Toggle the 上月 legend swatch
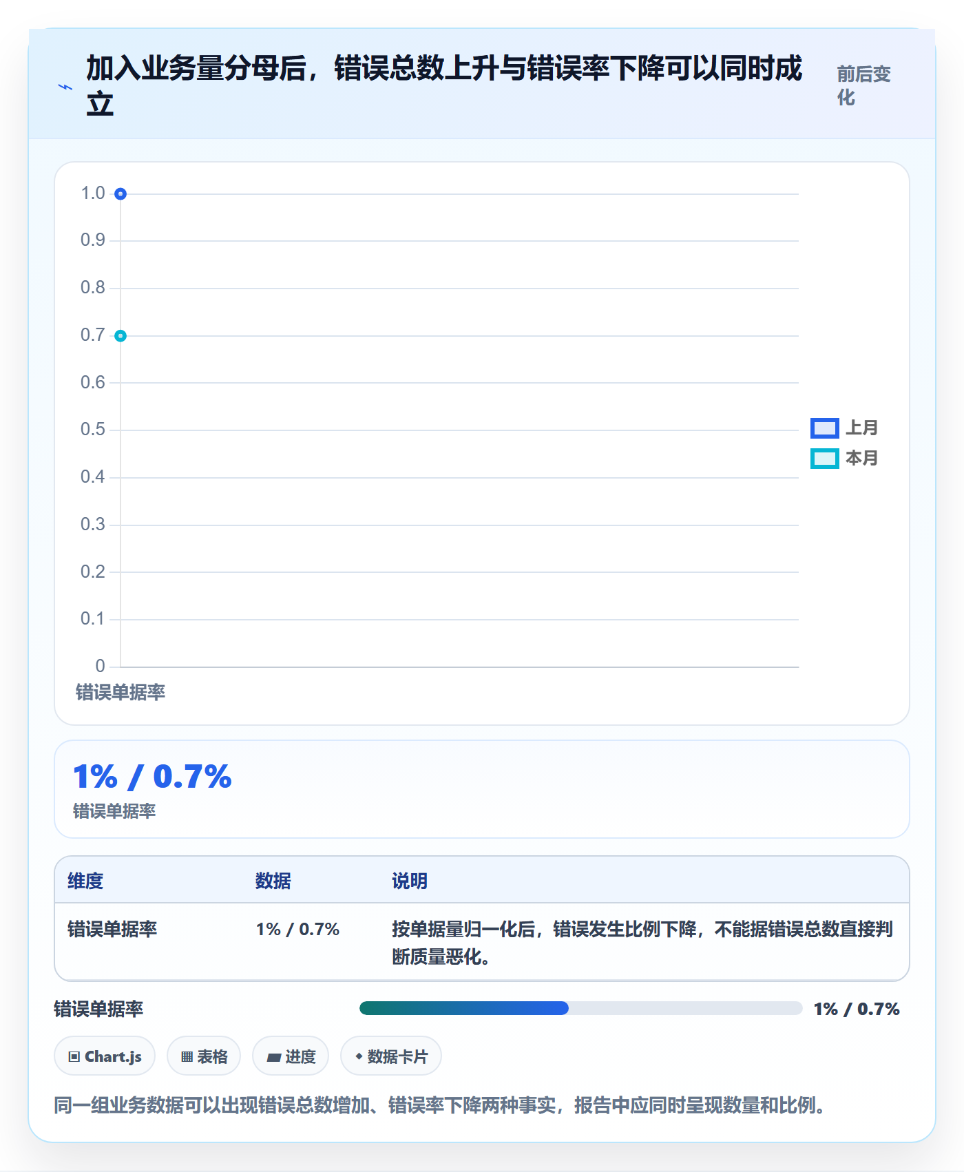 point(824,428)
